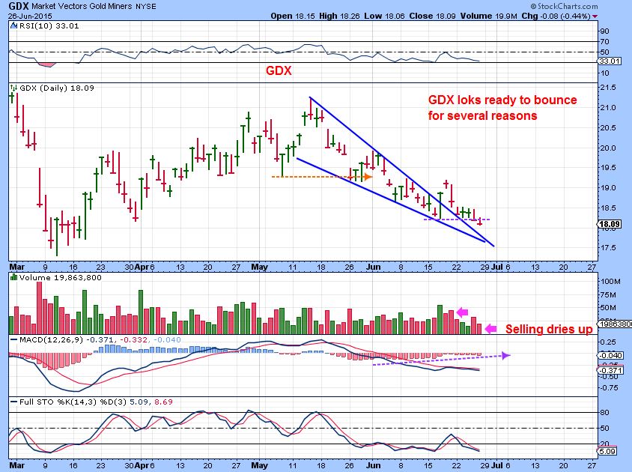Click the Volume 19,863,800 legend label
The height and width of the screenshot is (472, 632).
[x=61, y=277]
